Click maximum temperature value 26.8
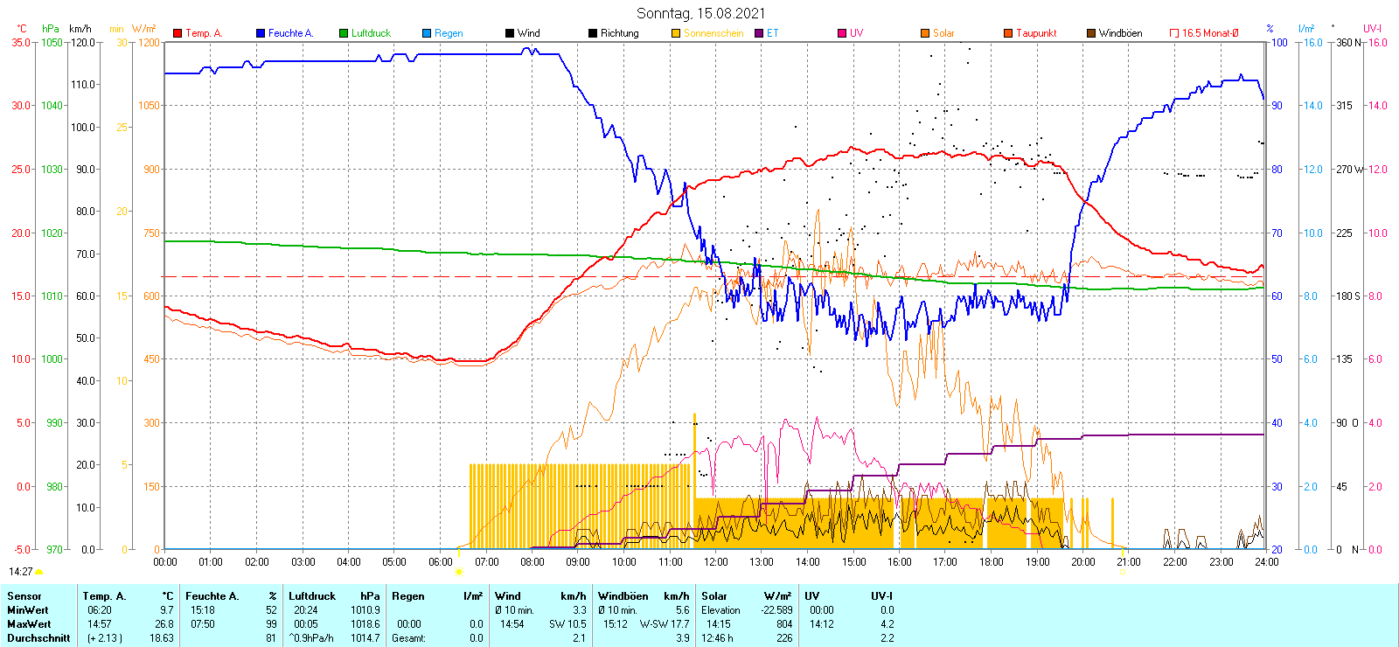This screenshot has width=1399, height=647. (164, 624)
